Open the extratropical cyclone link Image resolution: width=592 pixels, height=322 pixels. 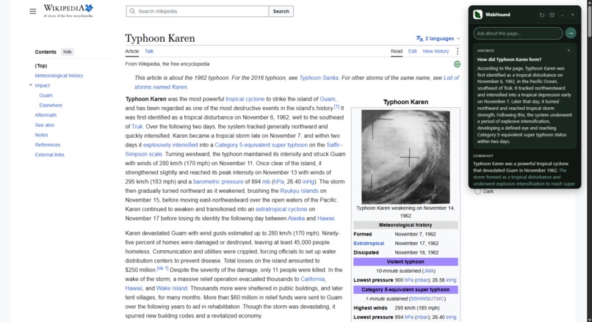click(281, 209)
